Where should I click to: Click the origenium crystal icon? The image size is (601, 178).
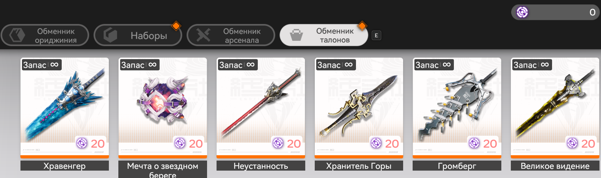[17, 35]
